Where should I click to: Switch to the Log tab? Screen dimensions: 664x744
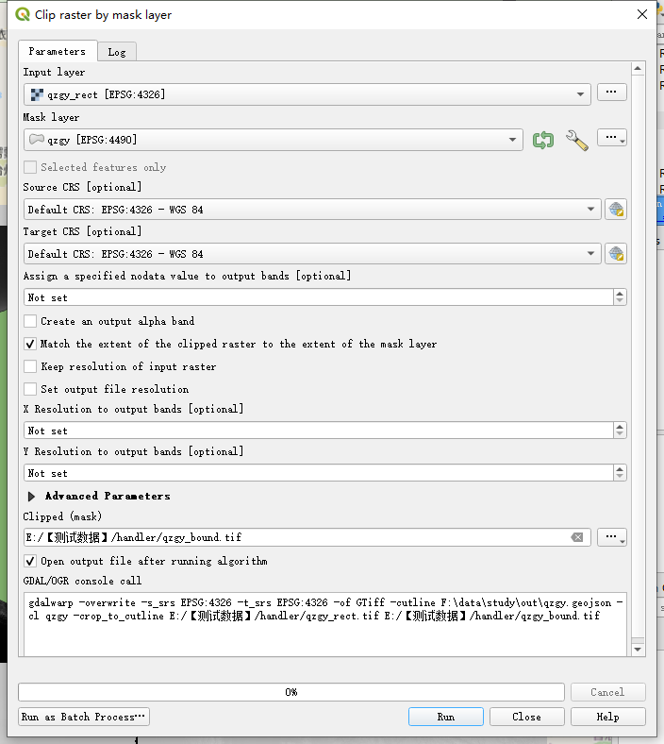[x=117, y=52]
